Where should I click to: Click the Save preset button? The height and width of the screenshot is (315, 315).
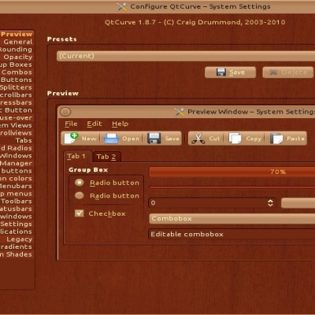(x=230, y=72)
